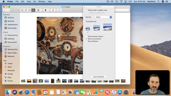The width and height of the screenshot is (171, 96).
Task: Open Applications folder in sidebar
Action: click(x=13, y=25)
